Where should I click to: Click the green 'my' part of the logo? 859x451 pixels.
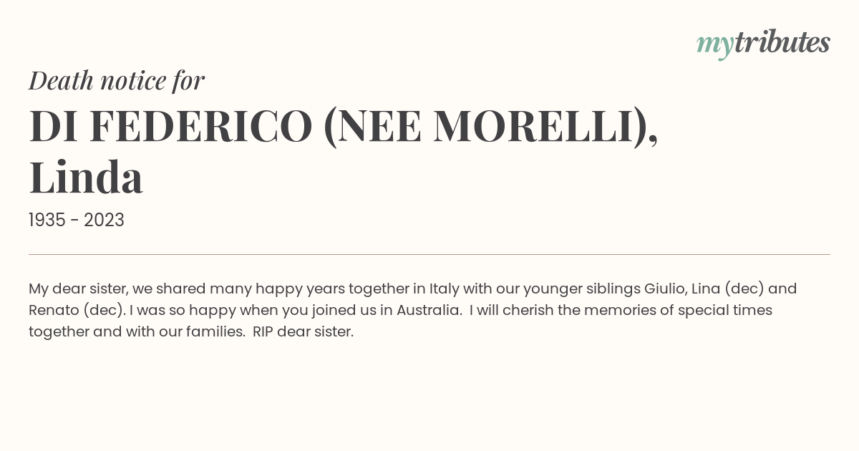pyautogui.click(x=715, y=47)
